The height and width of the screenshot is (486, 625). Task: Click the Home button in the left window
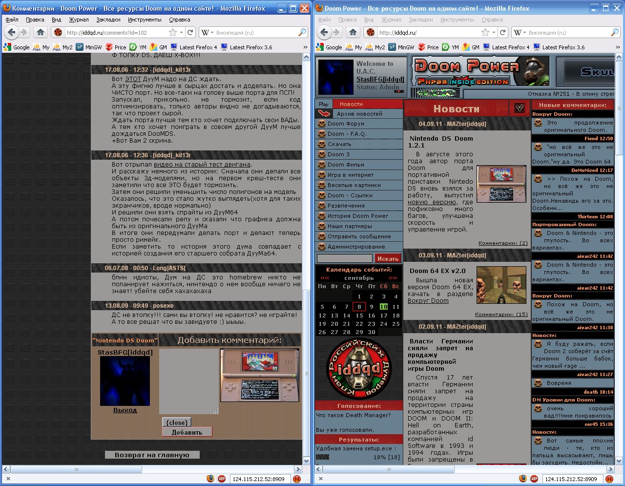pyautogui.click(x=41, y=32)
